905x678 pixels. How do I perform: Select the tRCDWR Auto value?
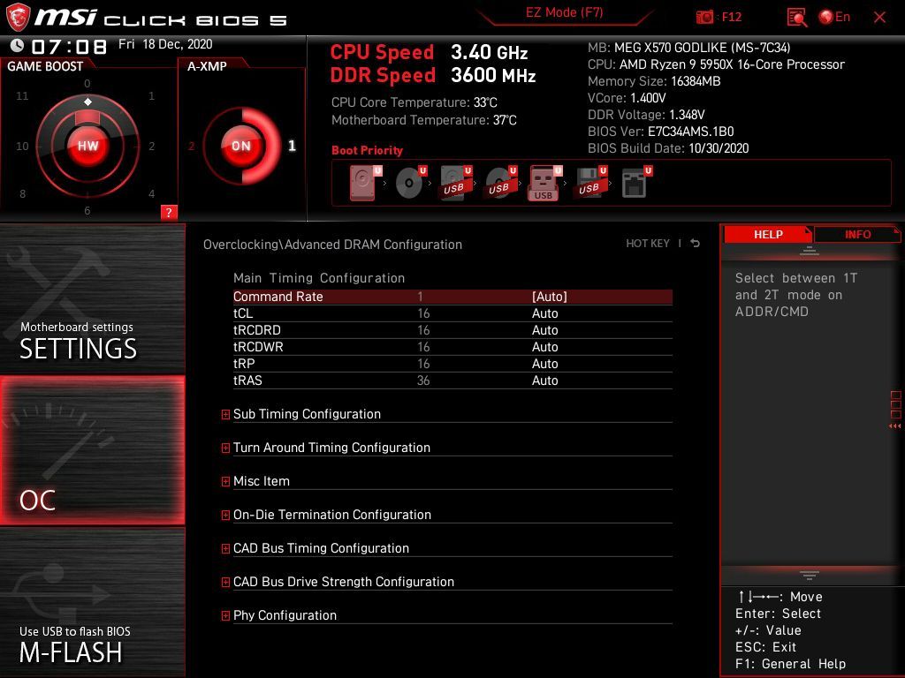coord(544,346)
